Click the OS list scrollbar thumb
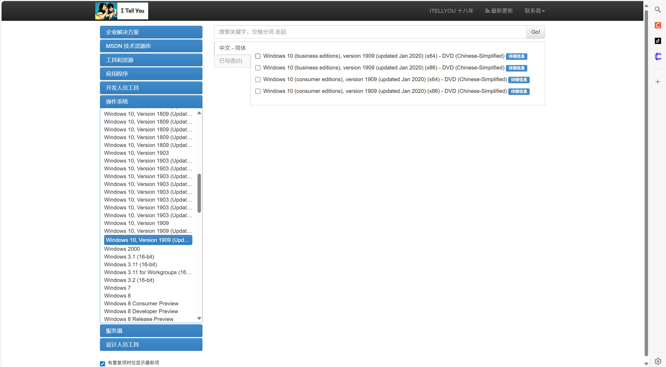 (x=199, y=193)
